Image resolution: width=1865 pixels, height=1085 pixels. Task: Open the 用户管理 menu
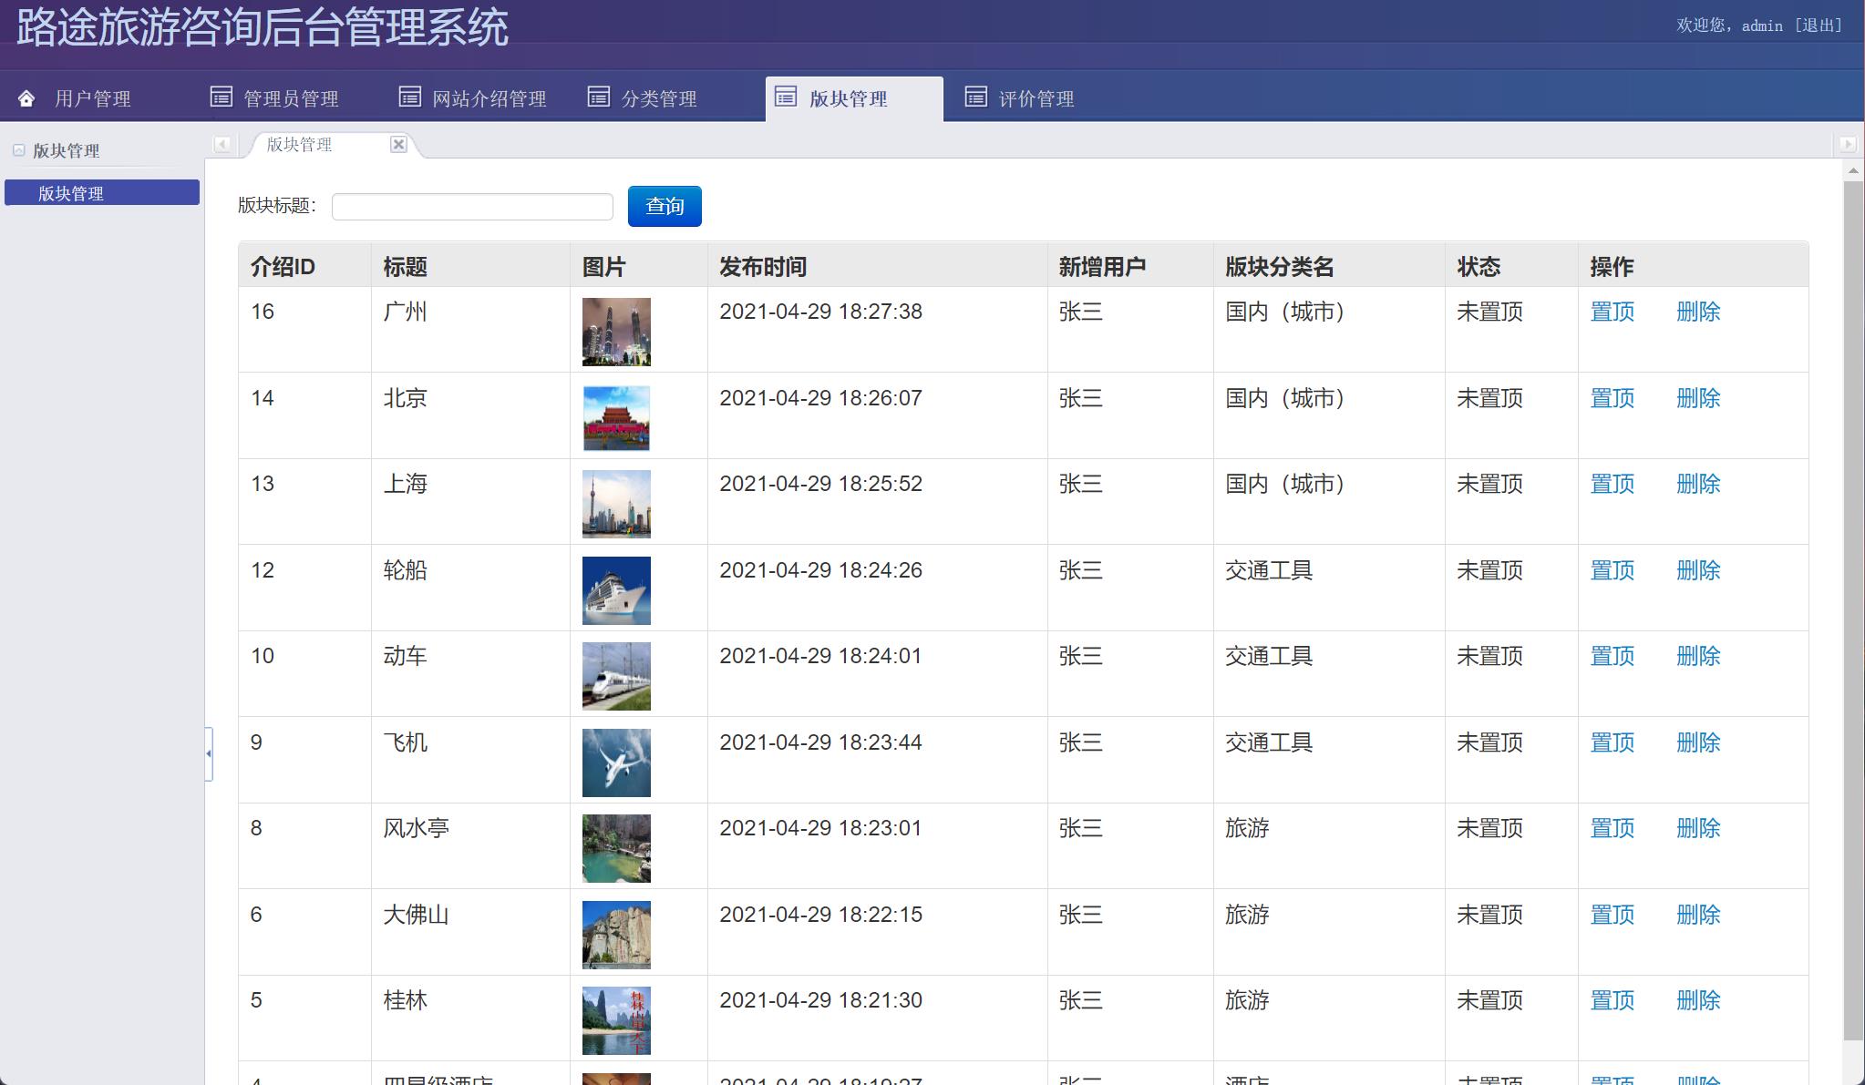tap(91, 97)
